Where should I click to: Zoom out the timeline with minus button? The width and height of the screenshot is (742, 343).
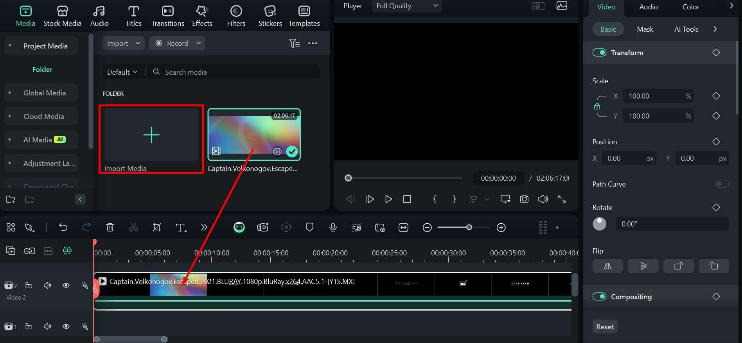pos(427,227)
